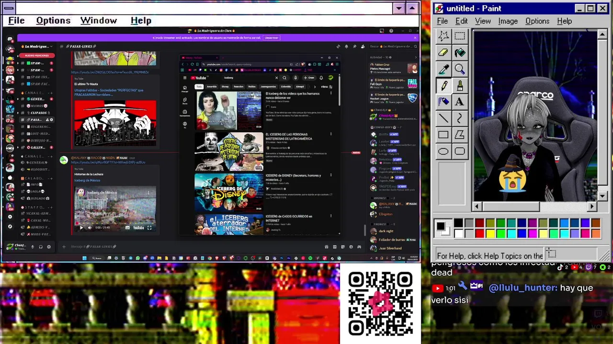
Task: Pick the red color swatch in Paint palette
Action: tap(479, 233)
